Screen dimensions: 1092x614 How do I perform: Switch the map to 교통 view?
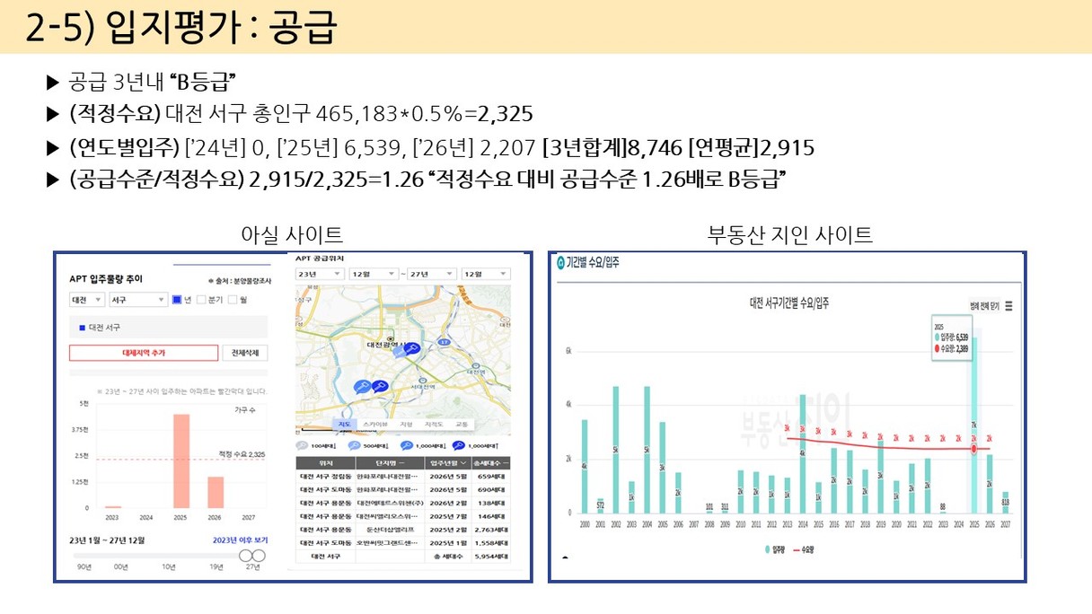(x=462, y=424)
